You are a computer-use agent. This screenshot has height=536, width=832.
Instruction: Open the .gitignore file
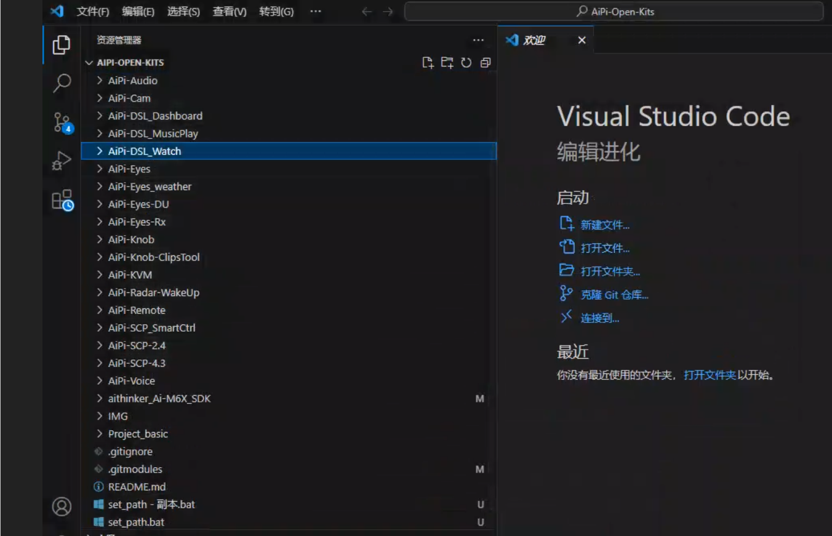coord(289,452)
